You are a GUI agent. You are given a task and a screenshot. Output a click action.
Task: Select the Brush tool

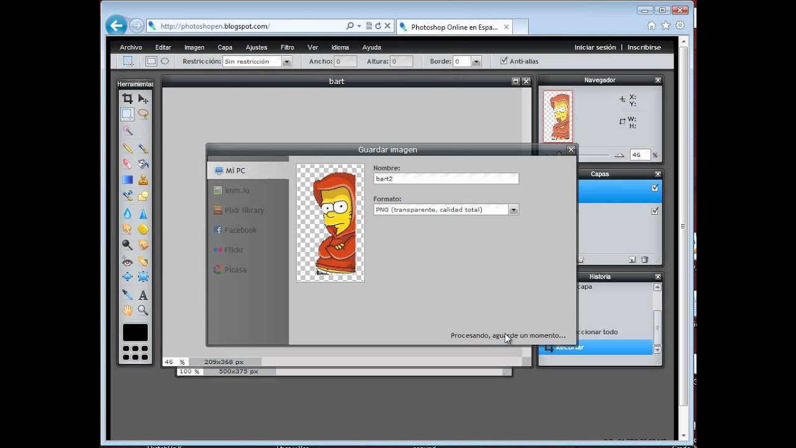[x=143, y=148]
